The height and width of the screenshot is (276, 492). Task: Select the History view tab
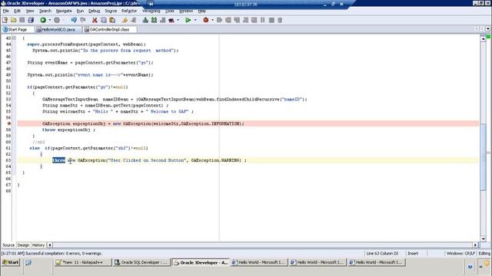point(38,245)
